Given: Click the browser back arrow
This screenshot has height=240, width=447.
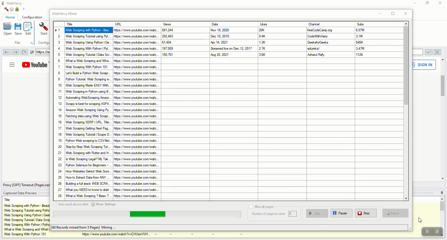Looking at the screenshot, I should 6,52.
